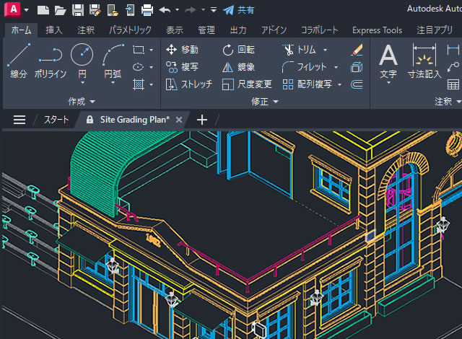Expand the 修正 panel
Viewport: 462px width, 339px height.
click(265, 102)
